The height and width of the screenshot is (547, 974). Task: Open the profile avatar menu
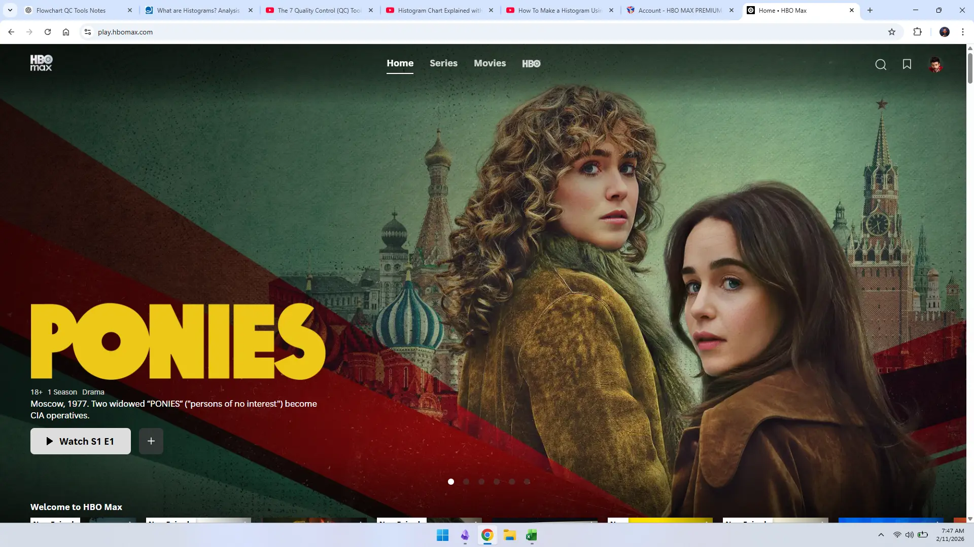935,64
